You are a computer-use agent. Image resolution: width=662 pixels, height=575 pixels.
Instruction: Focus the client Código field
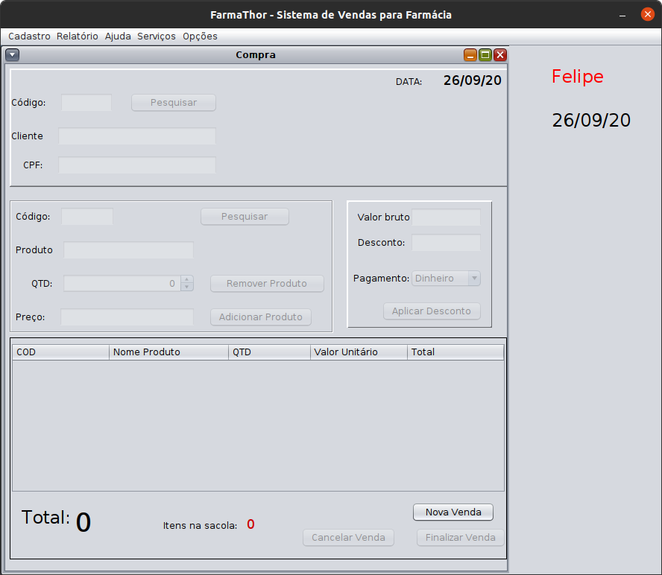point(86,103)
